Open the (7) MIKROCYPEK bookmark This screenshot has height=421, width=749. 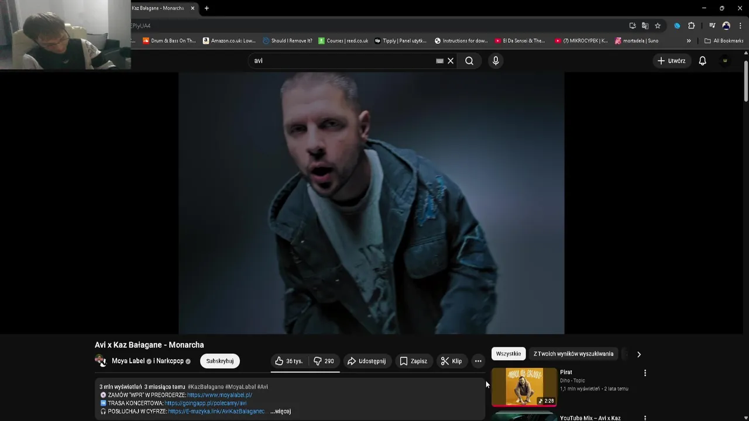click(x=581, y=41)
